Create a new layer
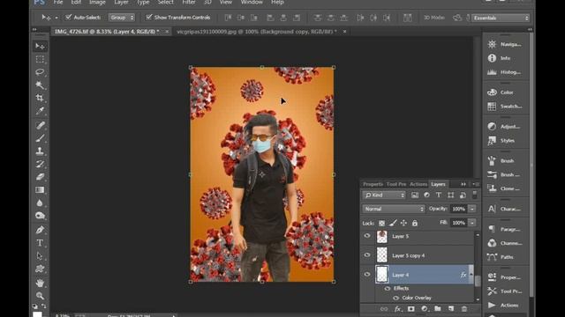 (x=451, y=309)
